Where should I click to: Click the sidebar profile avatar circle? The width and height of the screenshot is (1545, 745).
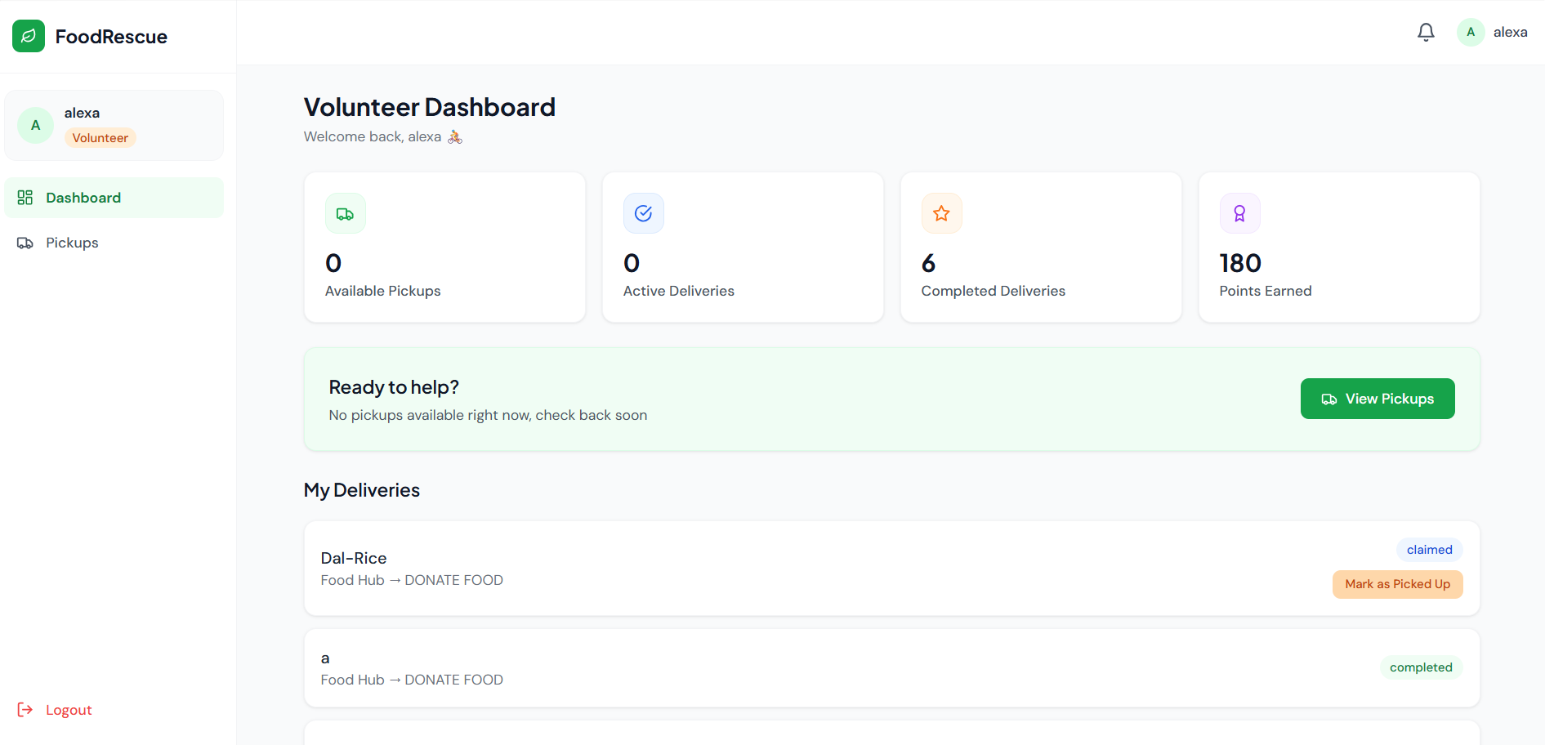coord(35,125)
